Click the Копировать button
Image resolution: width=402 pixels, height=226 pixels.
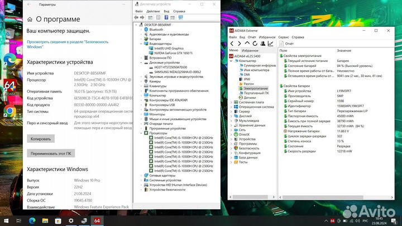pyautogui.click(x=41, y=138)
